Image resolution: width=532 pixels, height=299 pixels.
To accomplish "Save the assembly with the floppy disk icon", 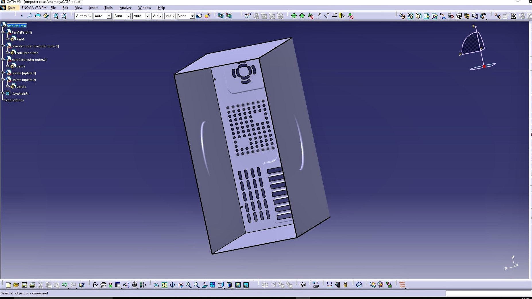I will point(24,285).
